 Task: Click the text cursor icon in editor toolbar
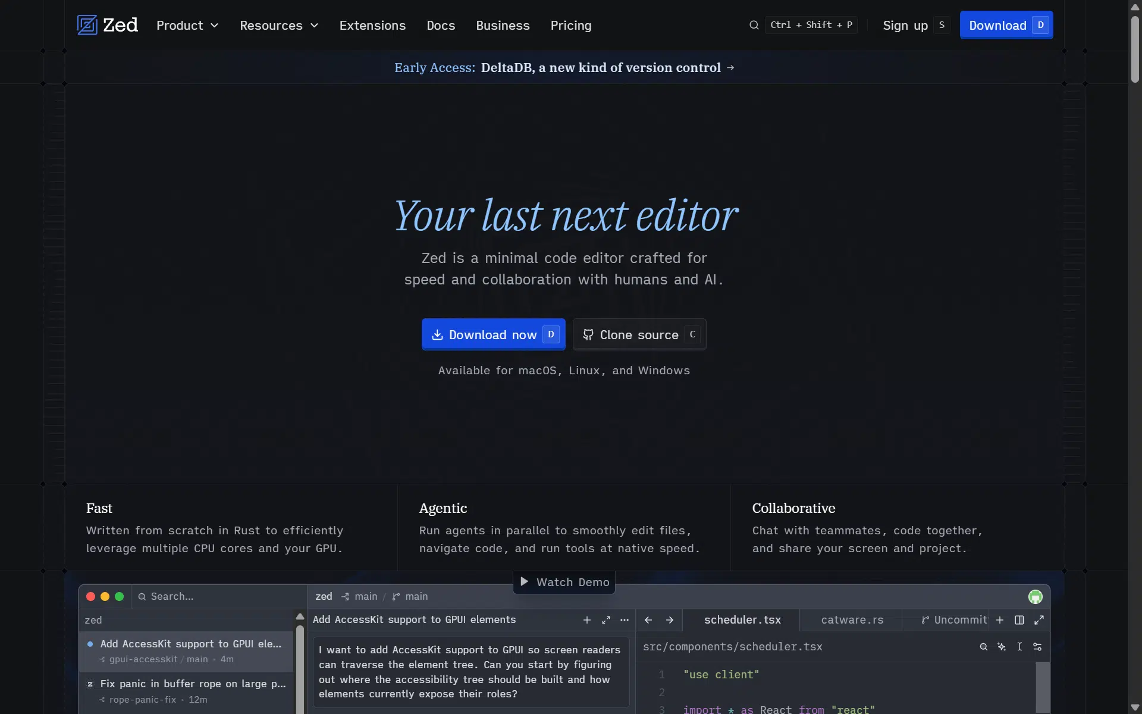coord(1019,647)
